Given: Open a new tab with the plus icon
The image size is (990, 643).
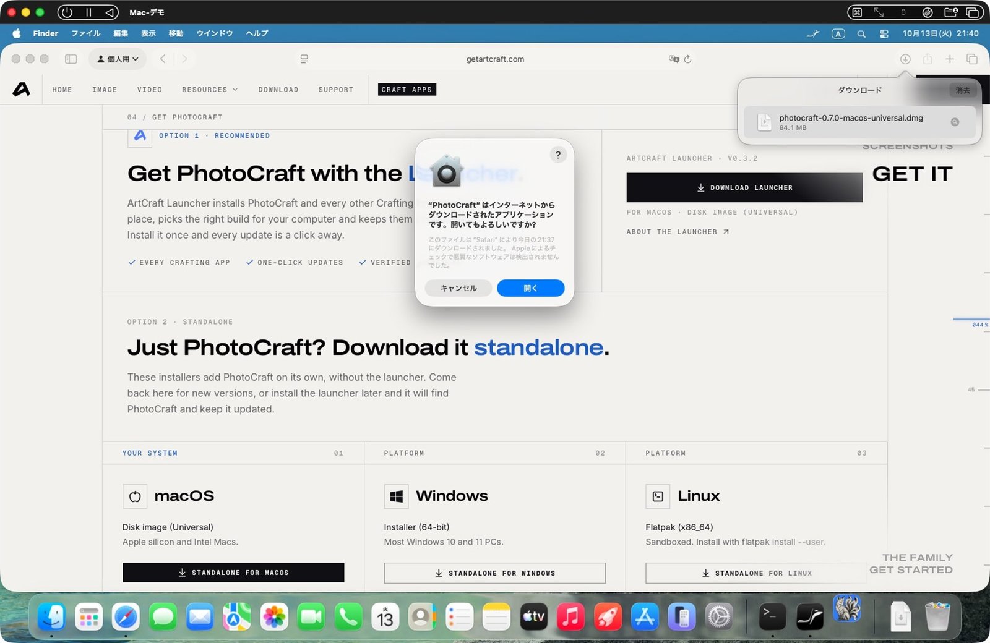Looking at the screenshot, I should [x=950, y=59].
